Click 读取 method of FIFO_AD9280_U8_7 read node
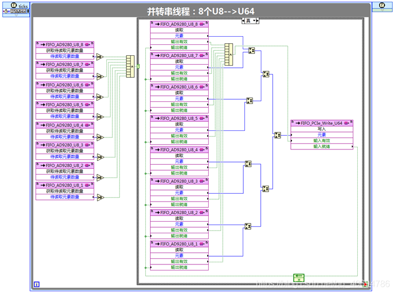The width and height of the screenshot is (395, 294). click(x=179, y=61)
